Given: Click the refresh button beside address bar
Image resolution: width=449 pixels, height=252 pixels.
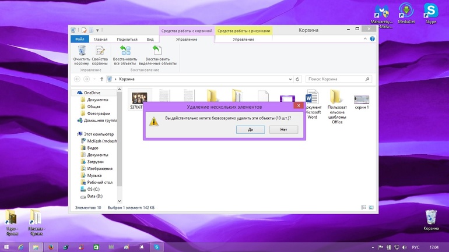Looking at the screenshot, I should click(x=297, y=79).
